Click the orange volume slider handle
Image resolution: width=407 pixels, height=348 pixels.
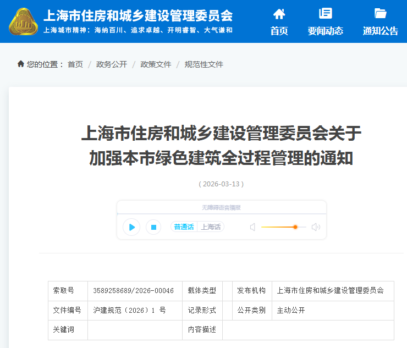pos(295,227)
